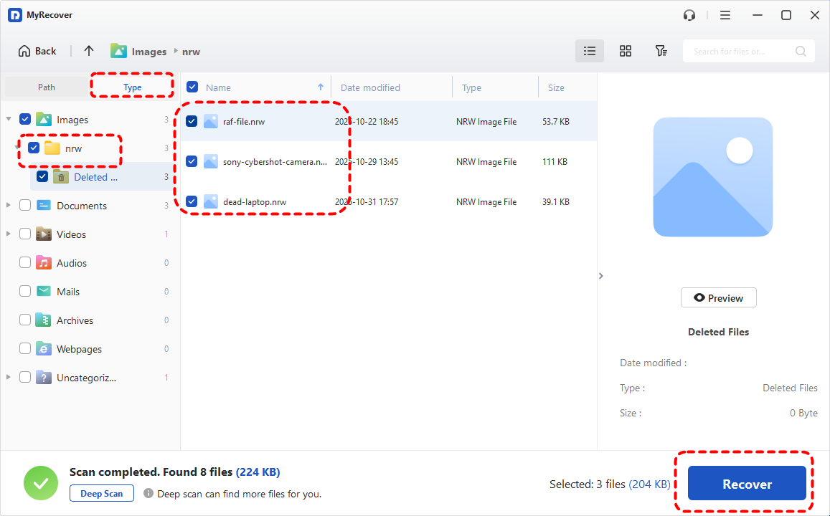Switch to the Path tab

[47, 87]
